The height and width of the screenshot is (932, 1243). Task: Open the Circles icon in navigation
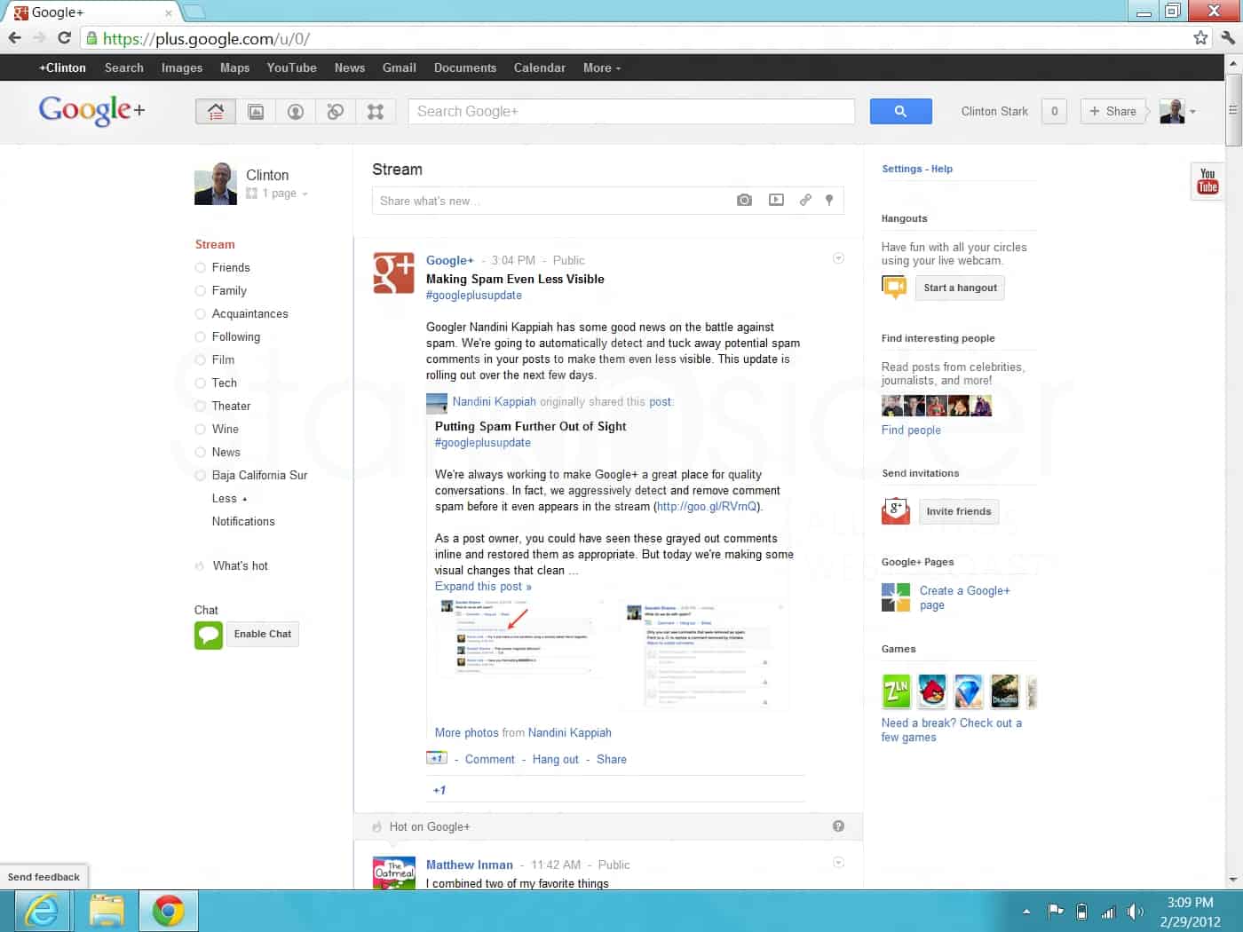(x=336, y=112)
